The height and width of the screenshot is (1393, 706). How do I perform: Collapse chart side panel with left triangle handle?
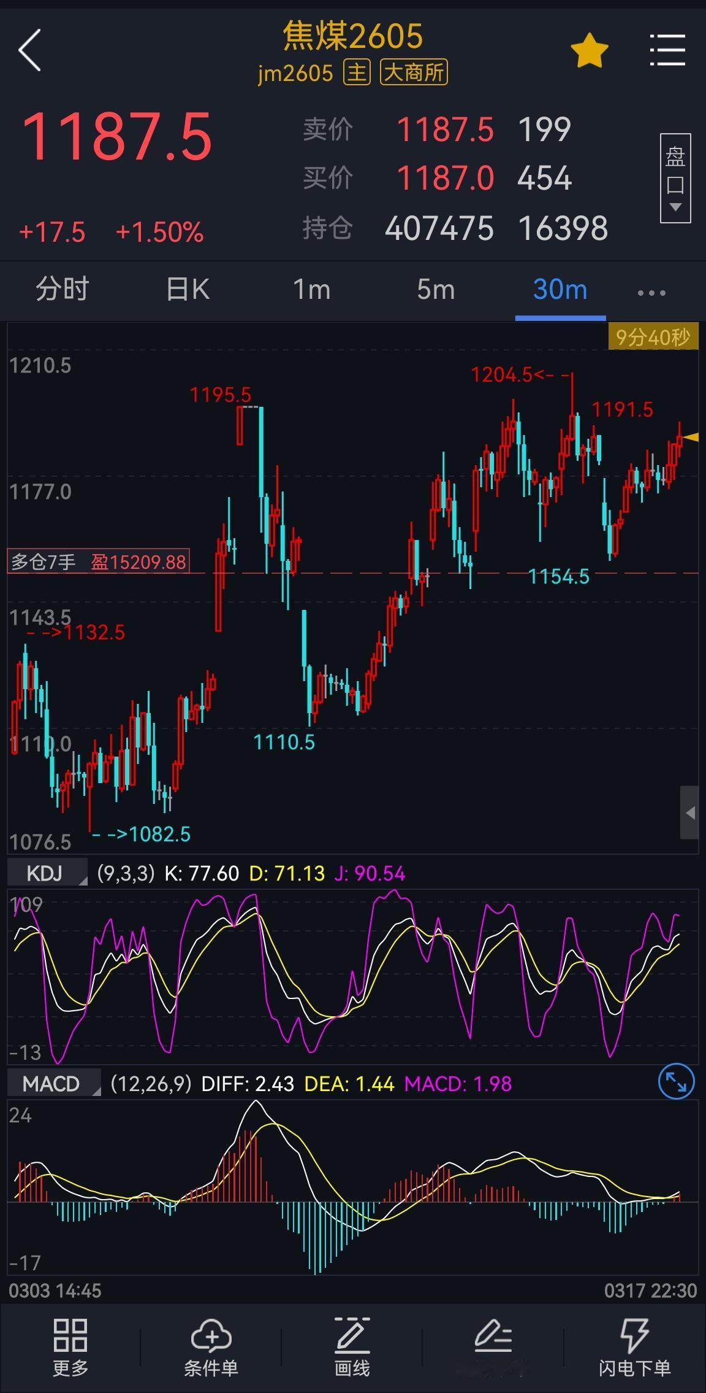pos(689,812)
